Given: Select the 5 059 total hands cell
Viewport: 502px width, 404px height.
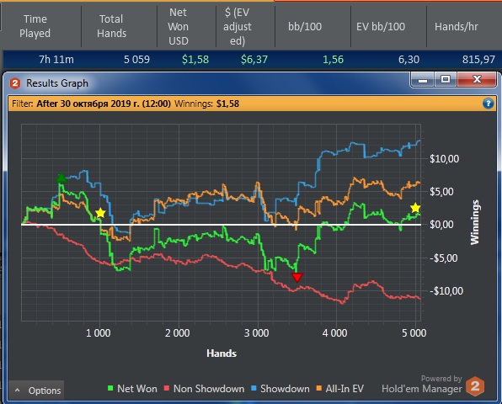Looking at the screenshot, I should [x=136, y=60].
